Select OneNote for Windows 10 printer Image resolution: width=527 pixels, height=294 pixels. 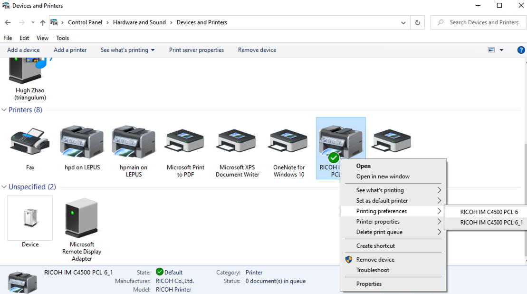pyautogui.click(x=289, y=141)
